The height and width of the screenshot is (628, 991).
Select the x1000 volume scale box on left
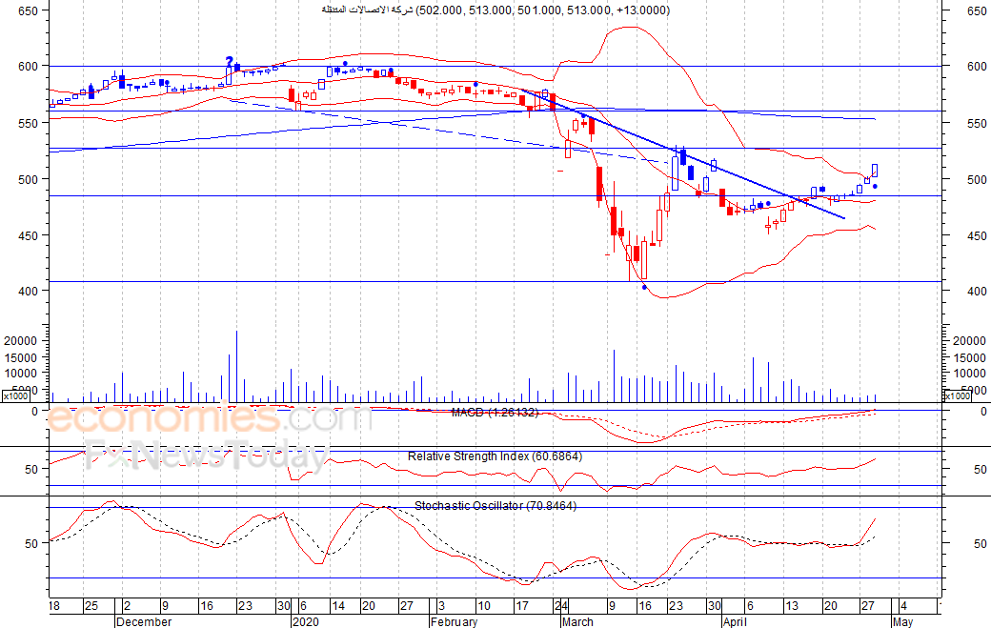[x=15, y=396]
